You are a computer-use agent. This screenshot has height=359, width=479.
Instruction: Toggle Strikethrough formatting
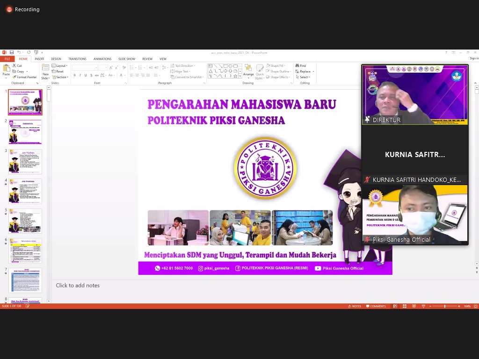[x=97, y=75]
